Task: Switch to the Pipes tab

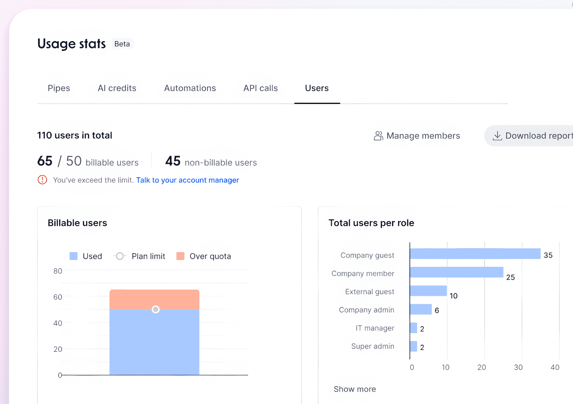Action: click(59, 88)
